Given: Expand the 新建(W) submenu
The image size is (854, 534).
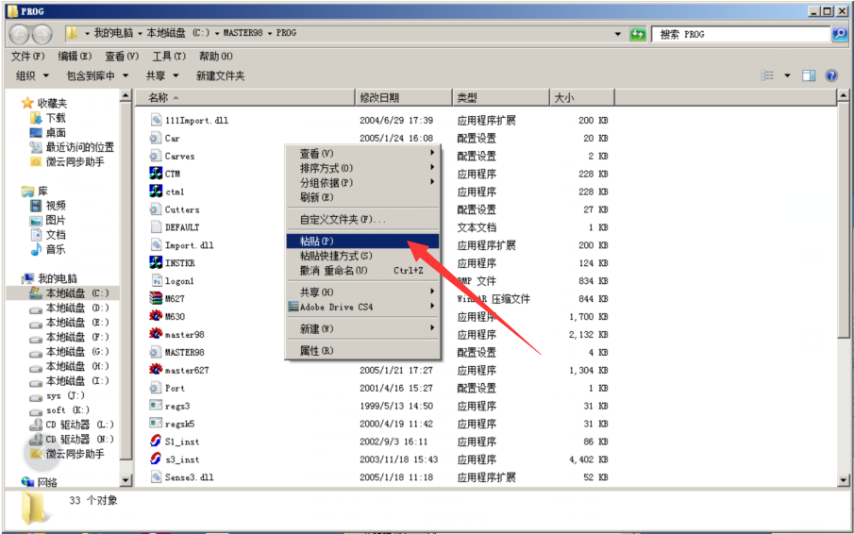Looking at the screenshot, I should click(x=362, y=329).
